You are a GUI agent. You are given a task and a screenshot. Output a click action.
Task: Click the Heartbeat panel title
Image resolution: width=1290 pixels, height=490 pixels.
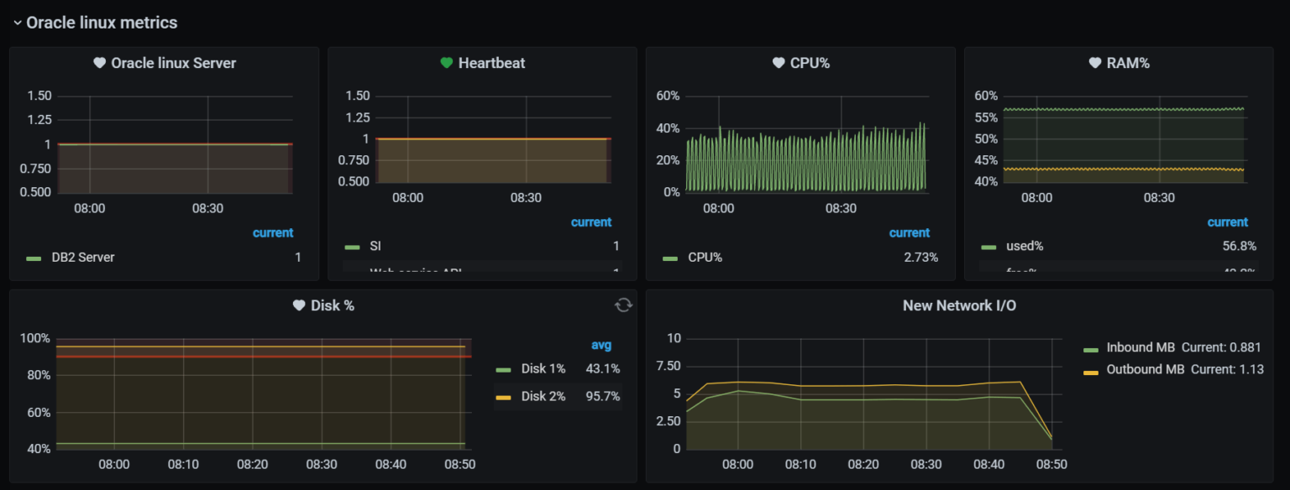coord(491,62)
